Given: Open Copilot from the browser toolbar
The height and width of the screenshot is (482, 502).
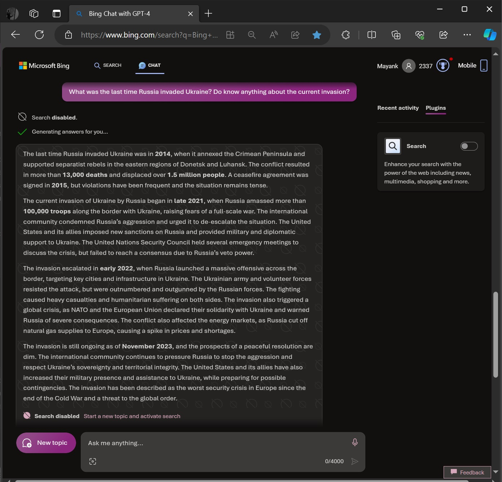Looking at the screenshot, I should (489, 35).
